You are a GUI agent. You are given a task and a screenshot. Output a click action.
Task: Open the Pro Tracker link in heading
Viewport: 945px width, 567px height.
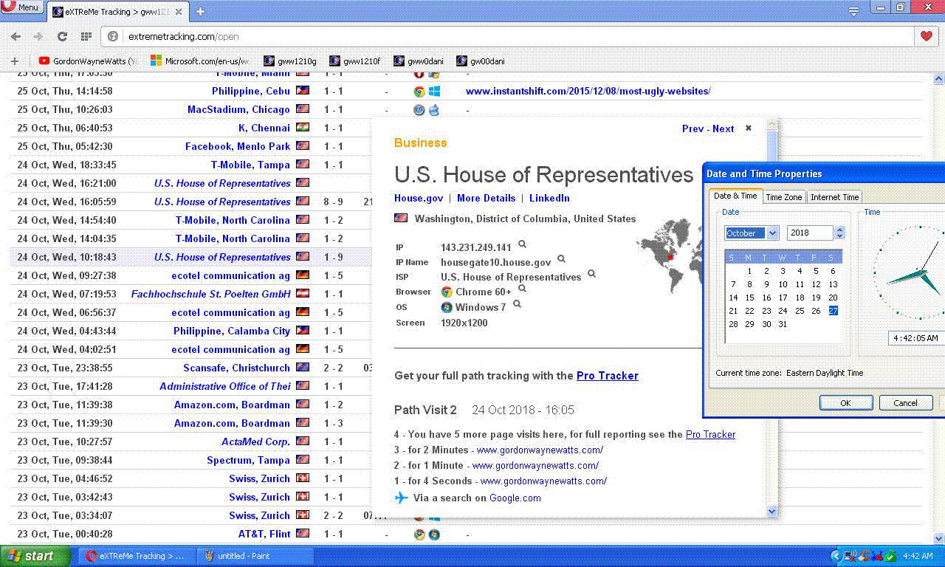pyautogui.click(x=608, y=376)
